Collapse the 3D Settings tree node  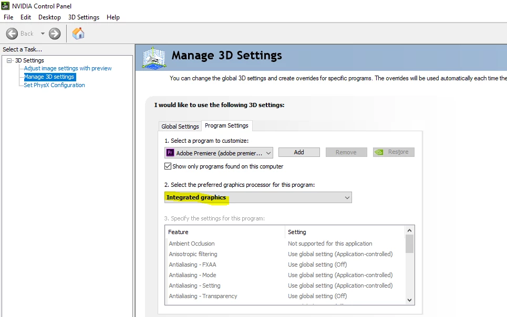coord(9,60)
